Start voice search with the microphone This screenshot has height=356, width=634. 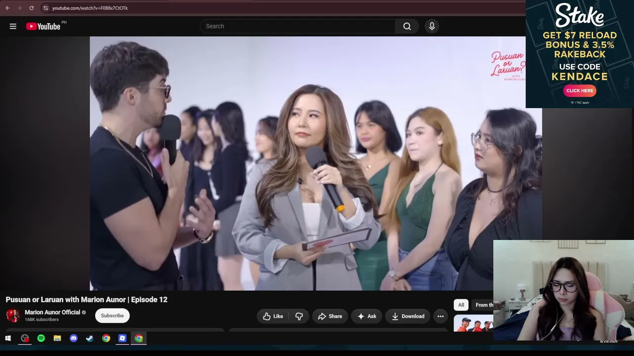coord(432,26)
